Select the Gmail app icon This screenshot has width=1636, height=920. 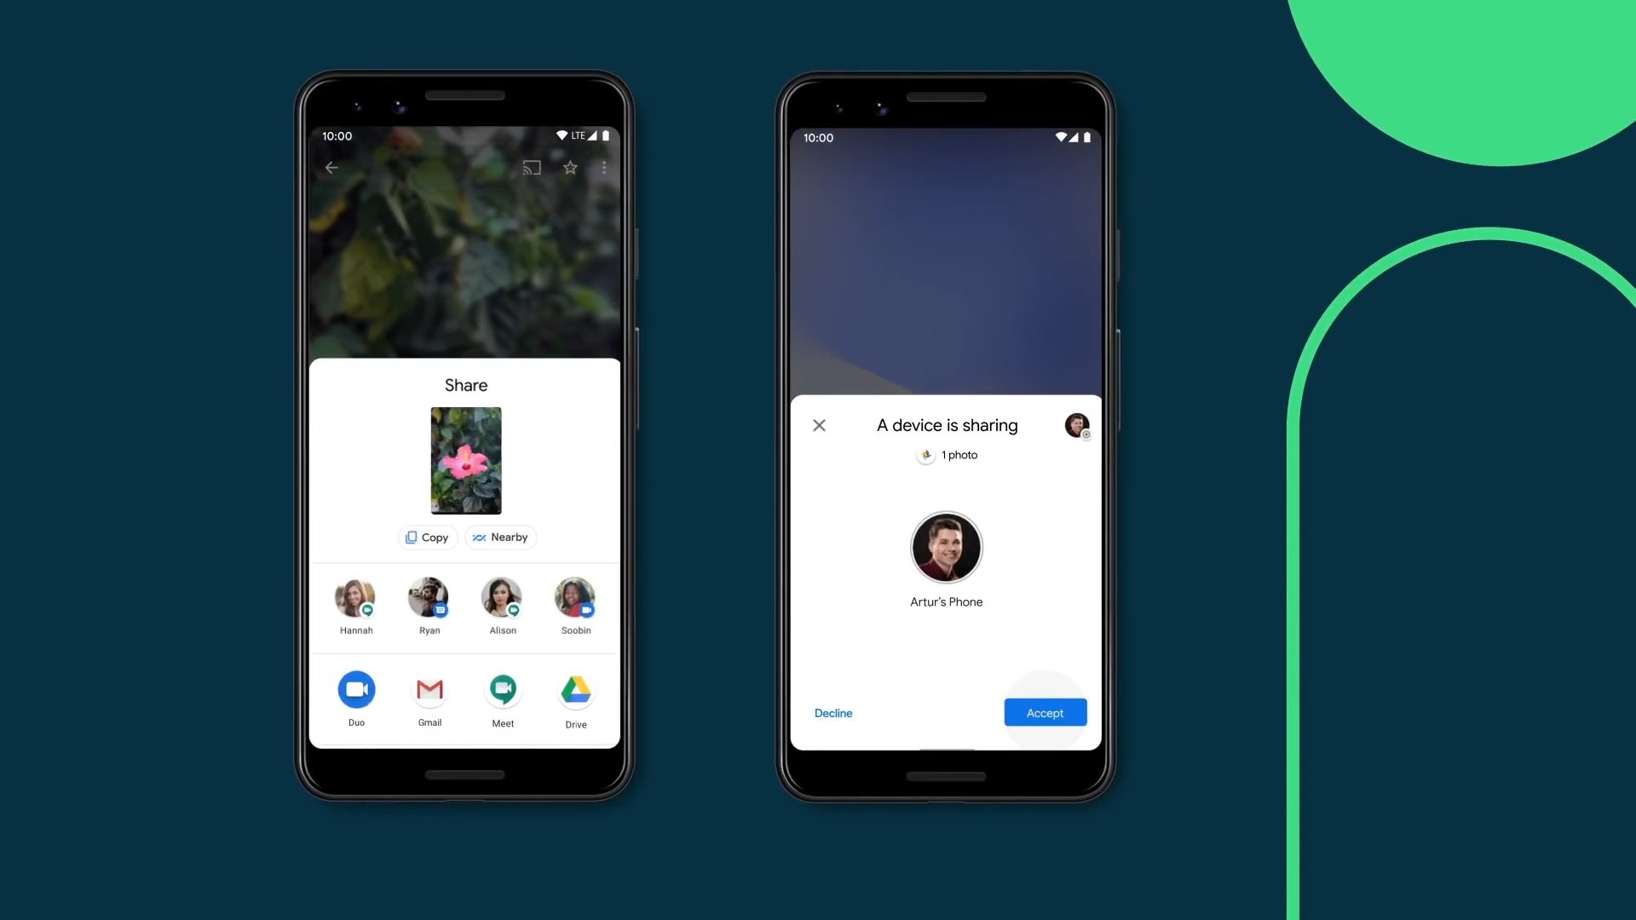[429, 688]
